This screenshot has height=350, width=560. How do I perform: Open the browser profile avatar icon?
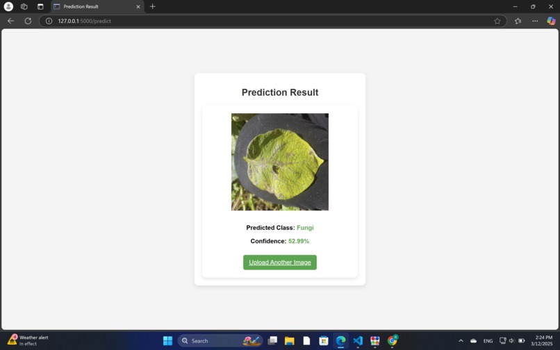pyautogui.click(x=8, y=6)
